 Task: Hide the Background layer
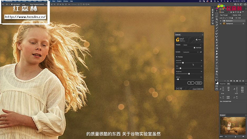(x=221, y=23)
